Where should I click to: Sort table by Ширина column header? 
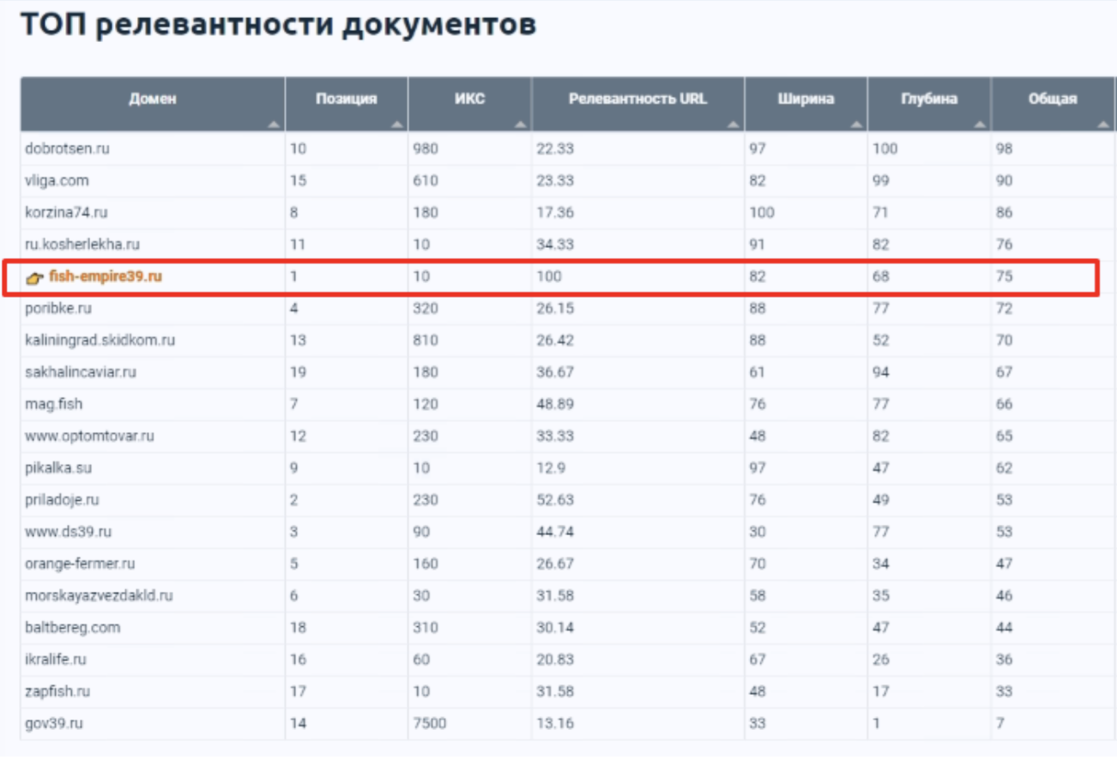point(806,104)
